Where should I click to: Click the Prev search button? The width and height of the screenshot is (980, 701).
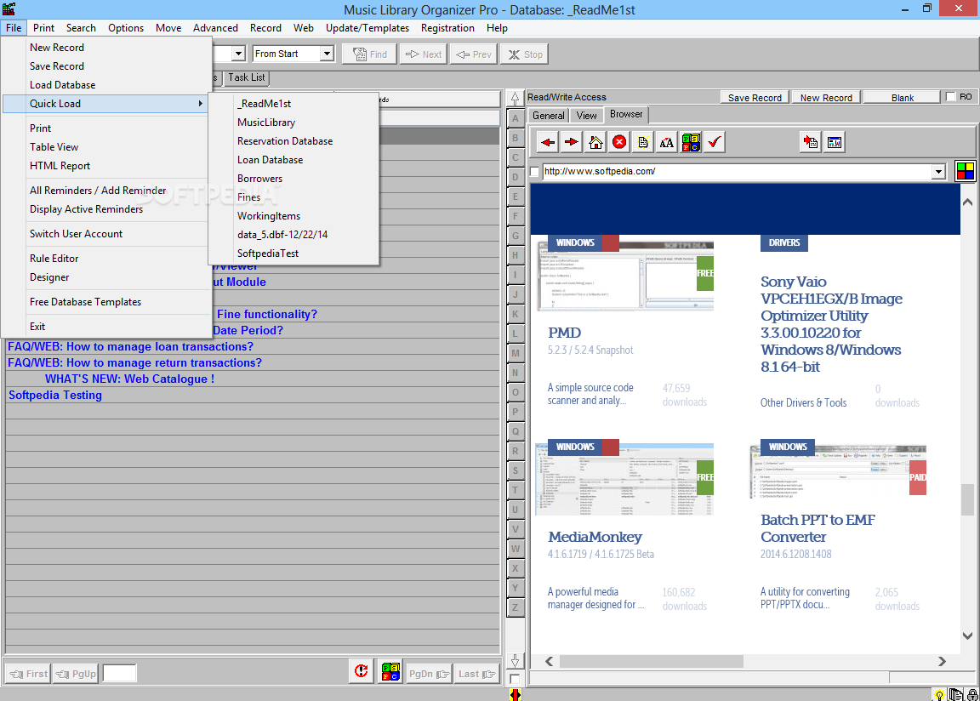tap(474, 54)
